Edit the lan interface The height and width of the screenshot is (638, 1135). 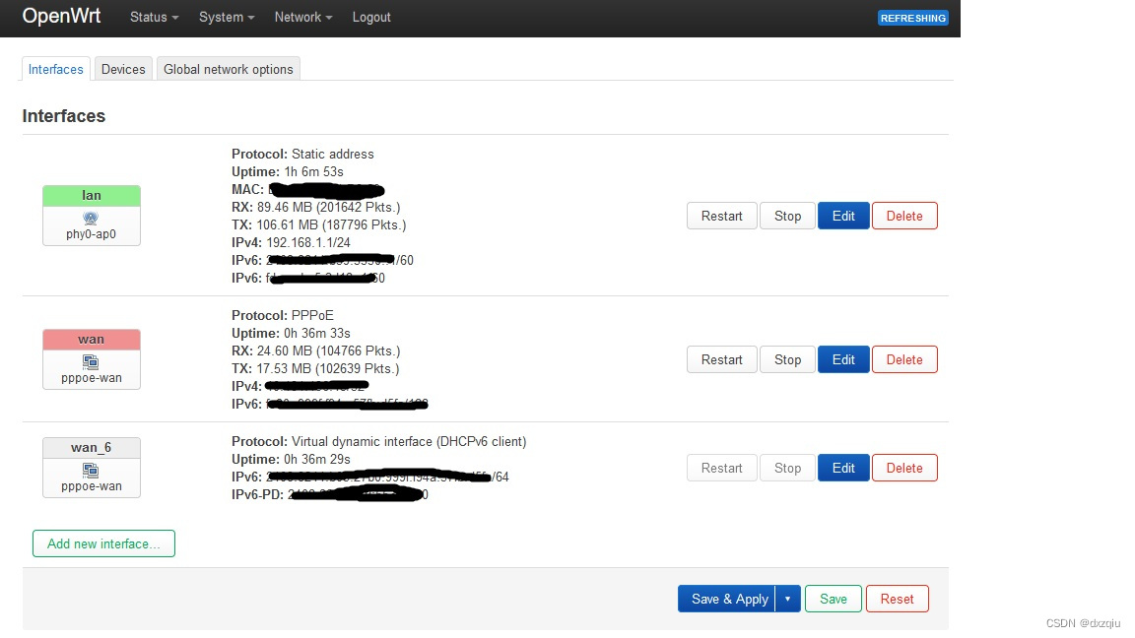click(x=843, y=216)
